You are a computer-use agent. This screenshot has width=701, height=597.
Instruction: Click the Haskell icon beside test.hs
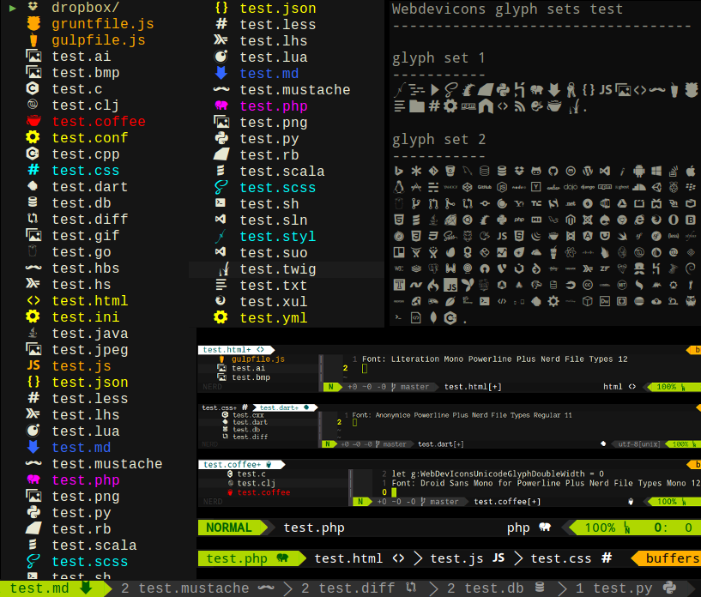(33, 284)
